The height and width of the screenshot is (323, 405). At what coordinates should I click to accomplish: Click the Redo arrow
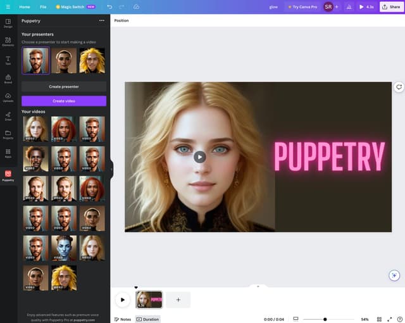coord(121,7)
